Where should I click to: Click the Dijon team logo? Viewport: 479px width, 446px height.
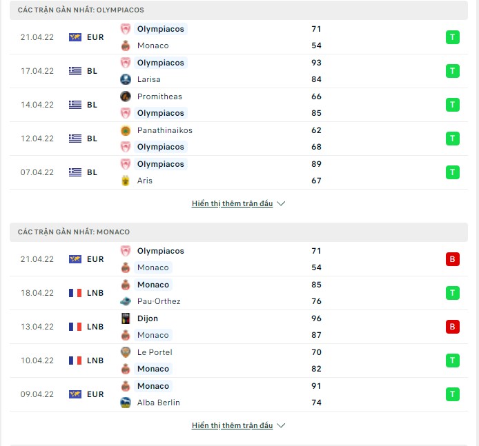click(x=125, y=318)
